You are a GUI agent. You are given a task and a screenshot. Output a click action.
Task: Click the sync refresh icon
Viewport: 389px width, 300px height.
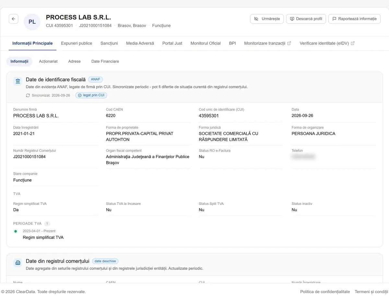28,95
